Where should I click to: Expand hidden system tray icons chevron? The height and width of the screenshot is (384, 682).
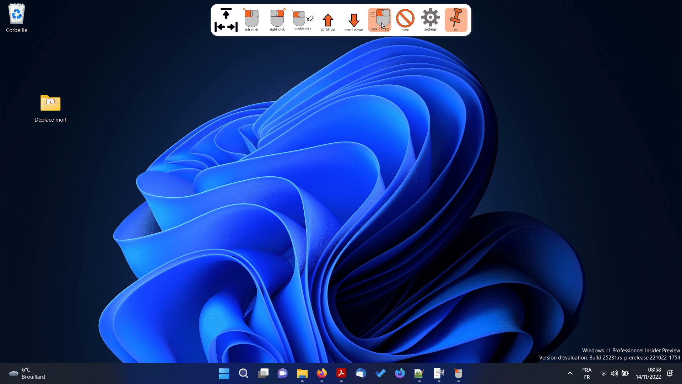pyautogui.click(x=570, y=373)
